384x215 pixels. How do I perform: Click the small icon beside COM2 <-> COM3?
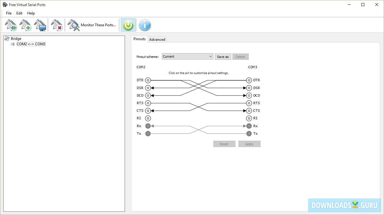(x=13, y=44)
